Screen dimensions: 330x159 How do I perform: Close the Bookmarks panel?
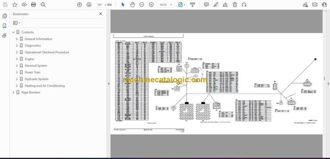[100, 14]
